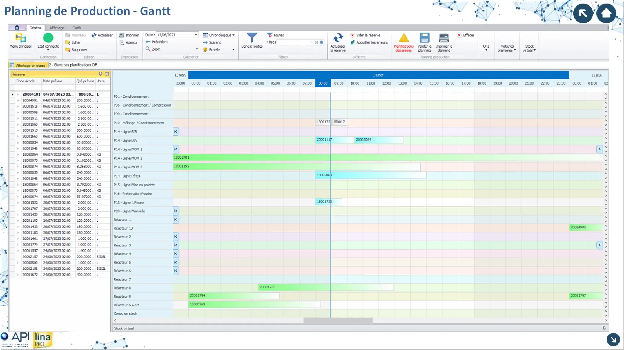Expand row 20004081 in Réserve list
Image resolution: width=624 pixels, height=350 pixels.
pyautogui.click(x=18, y=100)
